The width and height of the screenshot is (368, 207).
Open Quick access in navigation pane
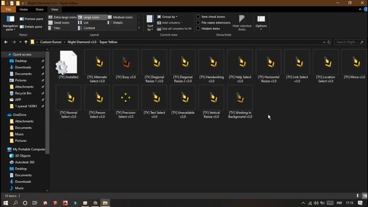[x=22, y=54]
